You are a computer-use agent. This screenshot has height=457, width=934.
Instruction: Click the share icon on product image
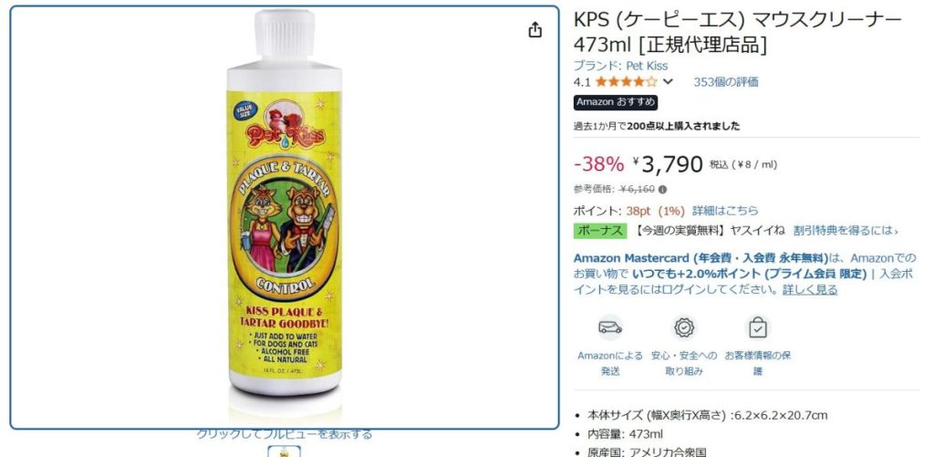click(534, 30)
